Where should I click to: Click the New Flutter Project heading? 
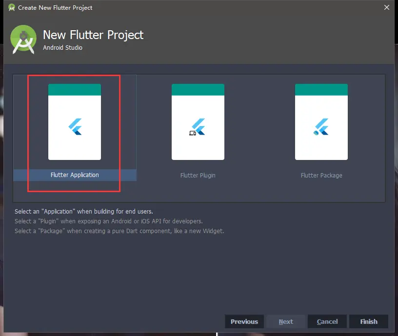(x=93, y=35)
